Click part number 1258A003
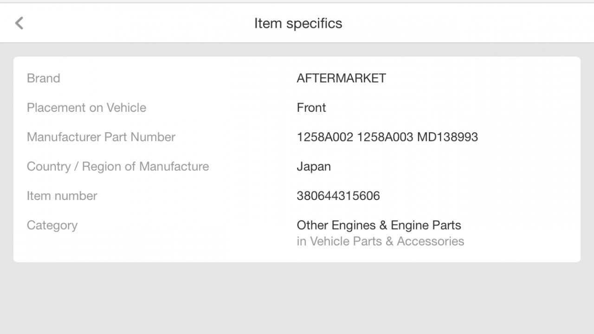This screenshot has width=594, height=334. coord(385,137)
